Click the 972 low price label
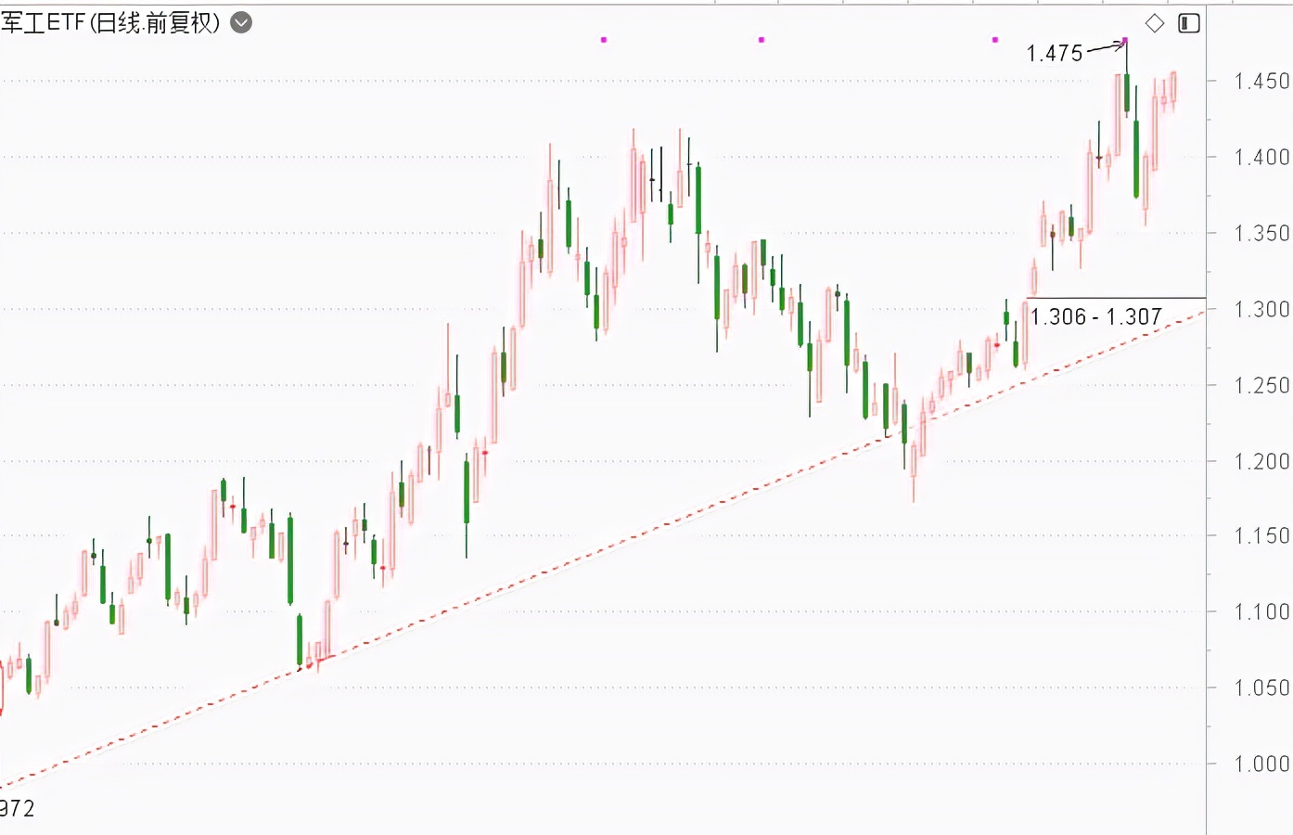 click(x=17, y=809)
